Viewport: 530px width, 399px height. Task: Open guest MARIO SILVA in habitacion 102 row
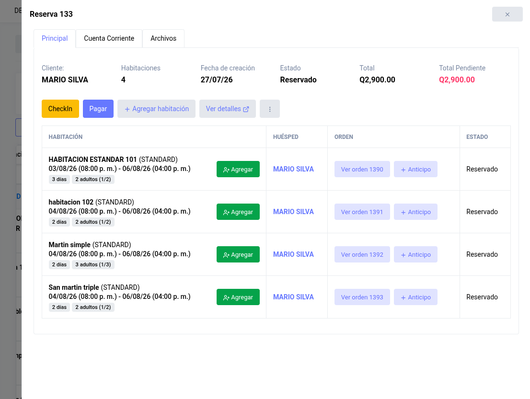[x=293, y=212]
